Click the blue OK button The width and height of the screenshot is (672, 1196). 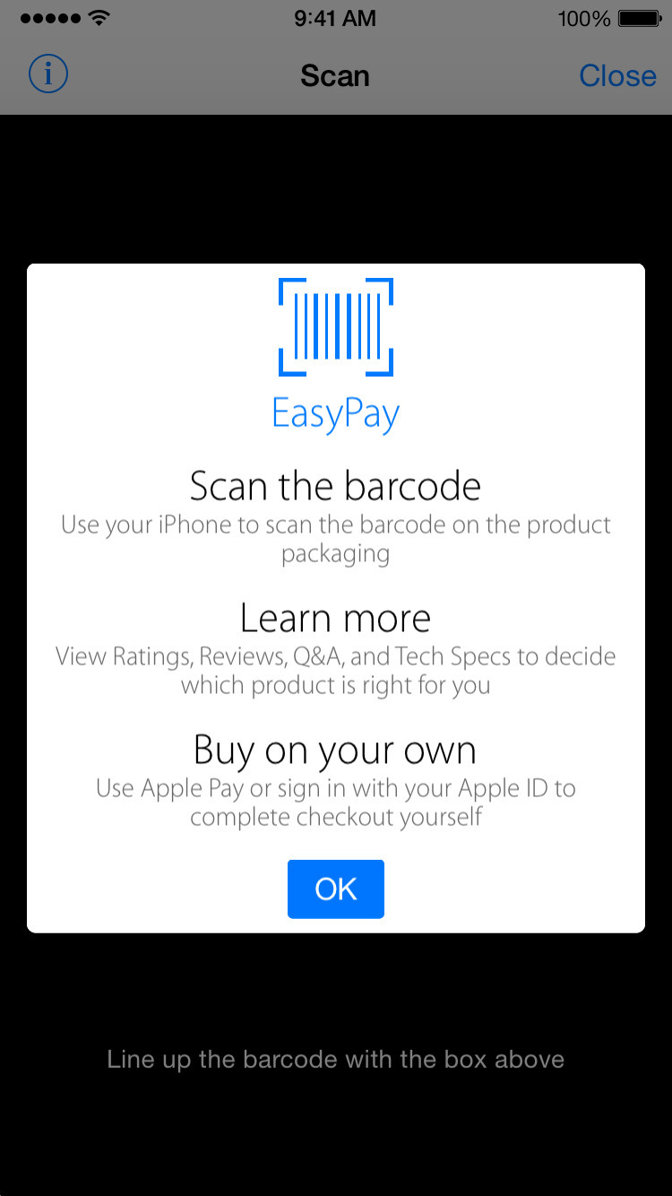click(336, 888)
